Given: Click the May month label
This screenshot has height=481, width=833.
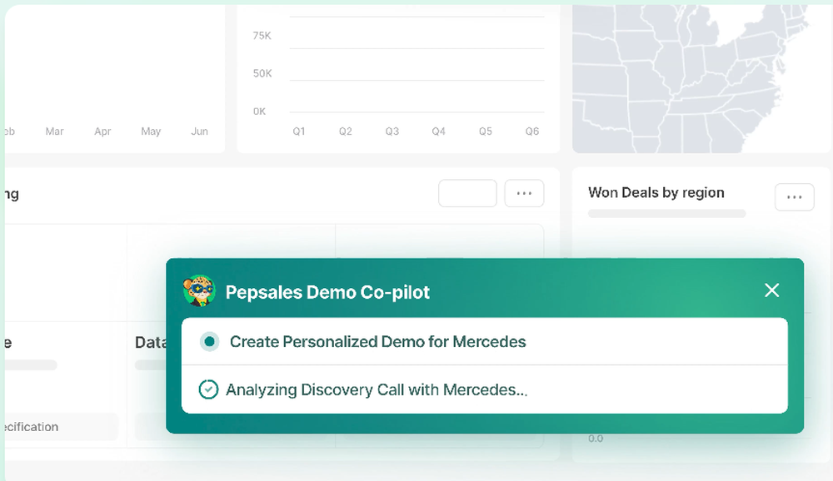Looking at the screenshot, I should click(x=151, y=131).
